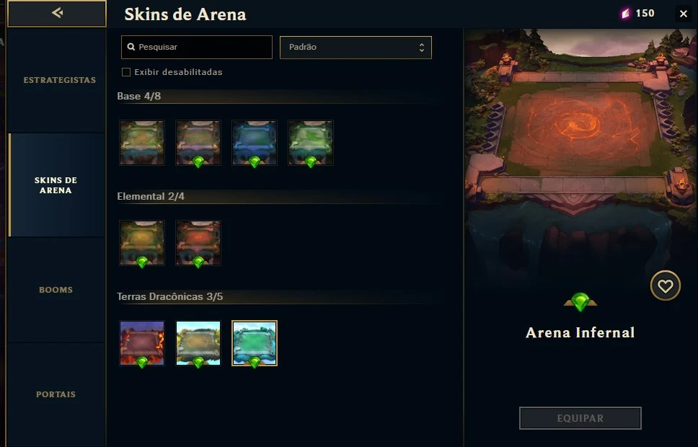698x447 pixels.
Task: Open the Padrão sort dropdown
Action: [x=355, y=47]
